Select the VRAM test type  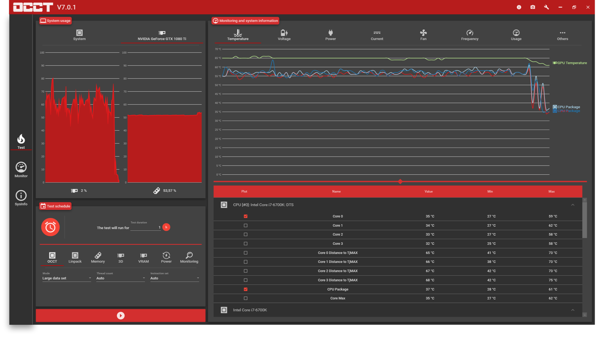coord(143,257)
